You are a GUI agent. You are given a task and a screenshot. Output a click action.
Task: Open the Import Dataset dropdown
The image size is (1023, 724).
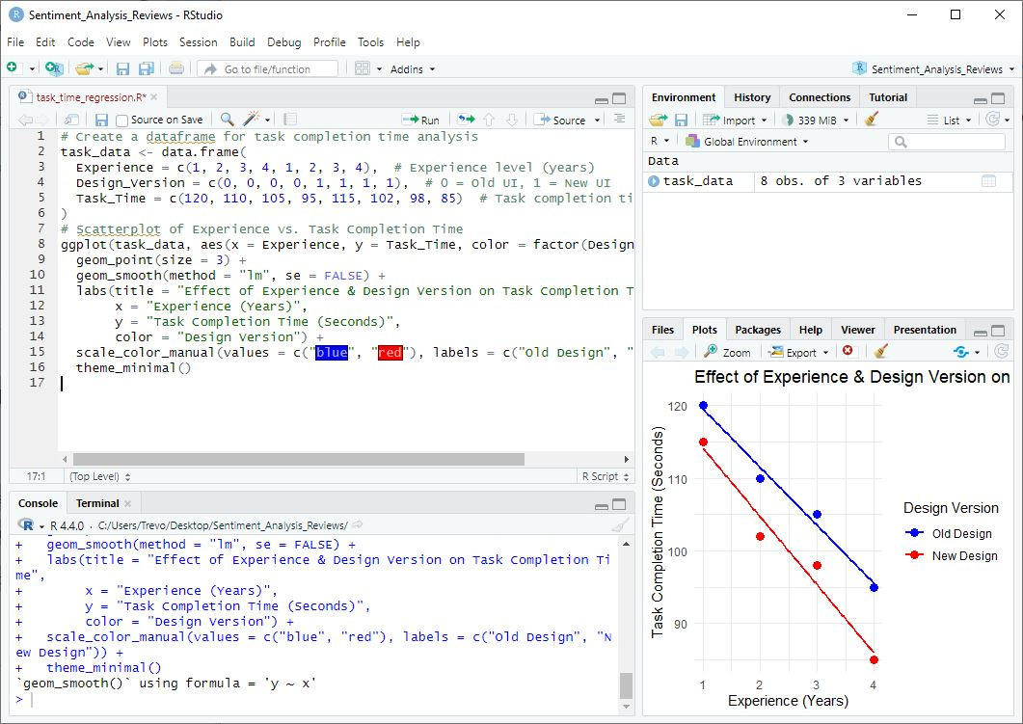(736, 120)
